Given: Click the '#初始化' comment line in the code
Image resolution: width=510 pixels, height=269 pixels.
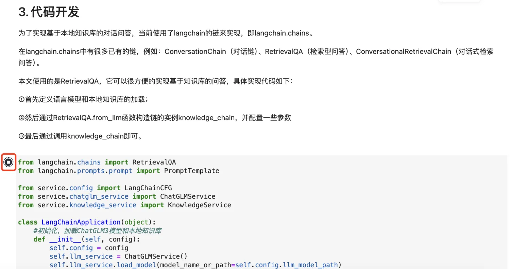Looking at the screenshot, I should (x=97, y=231).
